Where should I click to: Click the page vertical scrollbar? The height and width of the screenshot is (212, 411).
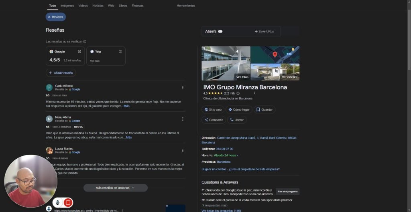409,39
